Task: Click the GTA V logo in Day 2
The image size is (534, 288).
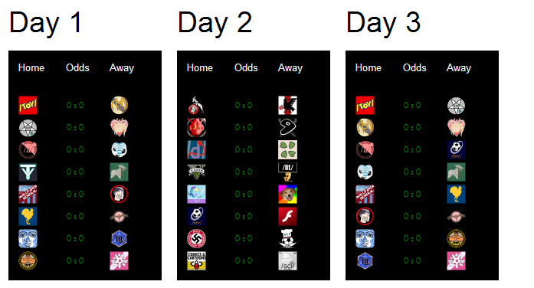Action: click(x=196, y=172)
